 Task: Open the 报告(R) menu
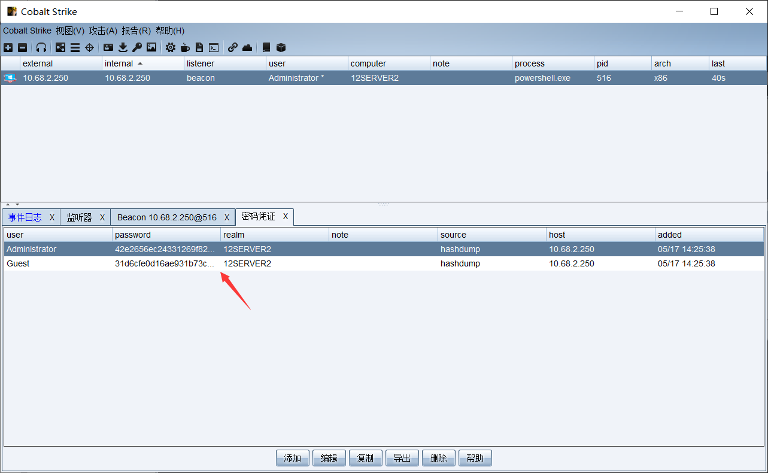[136, 31]
